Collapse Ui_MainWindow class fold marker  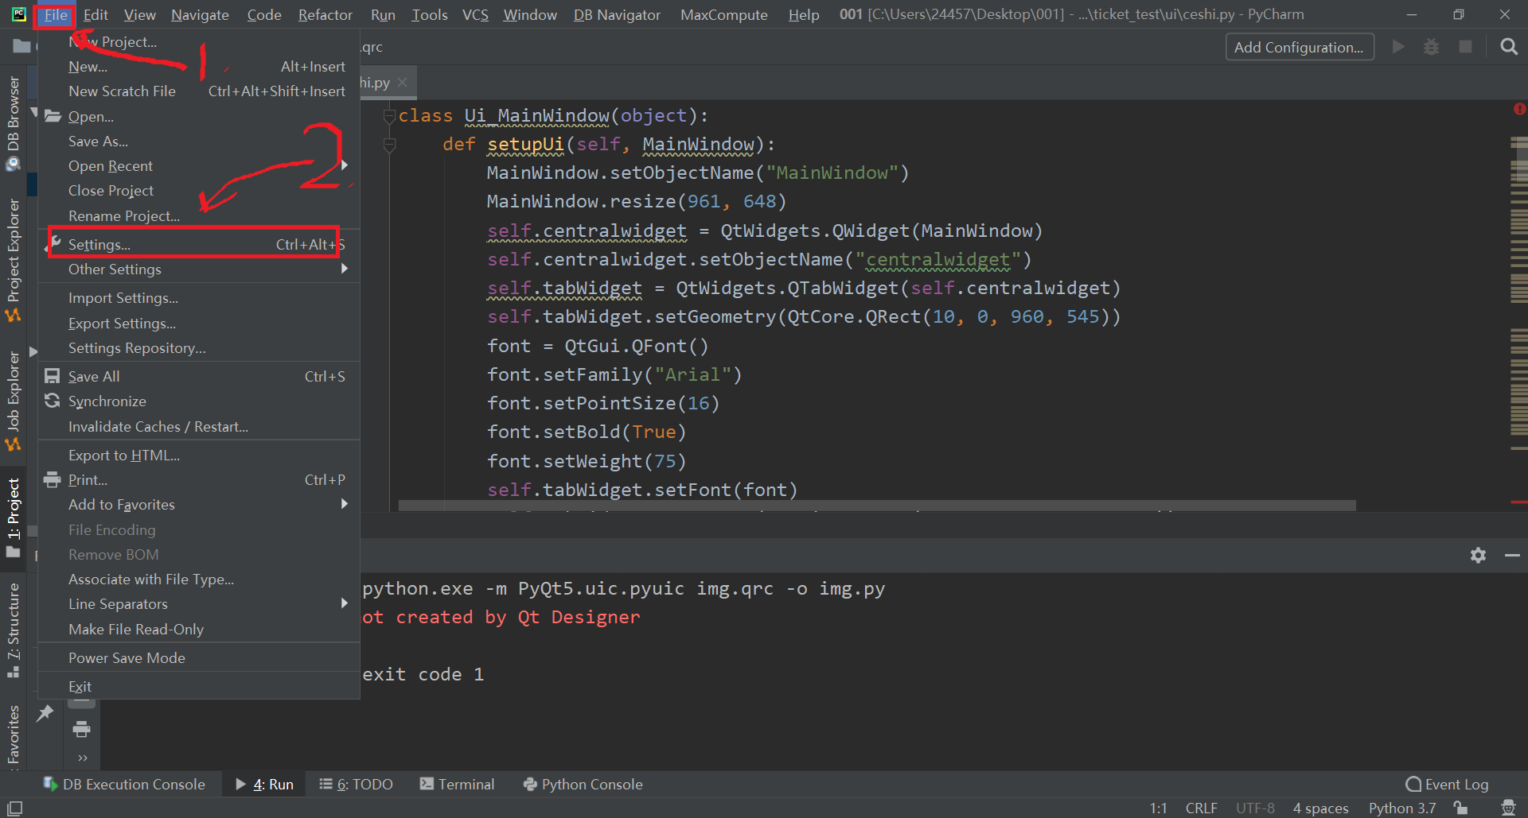[x=389, y=117]
